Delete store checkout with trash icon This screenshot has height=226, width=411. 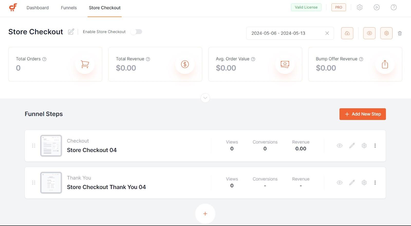coord(400,33)
